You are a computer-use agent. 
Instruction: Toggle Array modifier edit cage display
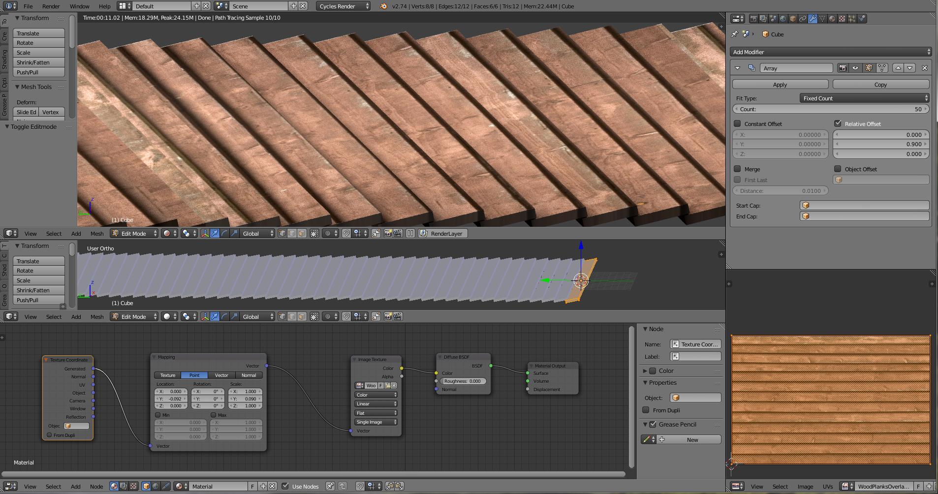tap(882, 68)
